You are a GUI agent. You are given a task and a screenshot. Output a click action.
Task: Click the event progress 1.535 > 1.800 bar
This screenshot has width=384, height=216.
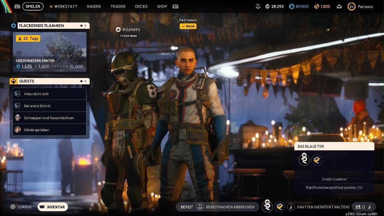[49, 67]
